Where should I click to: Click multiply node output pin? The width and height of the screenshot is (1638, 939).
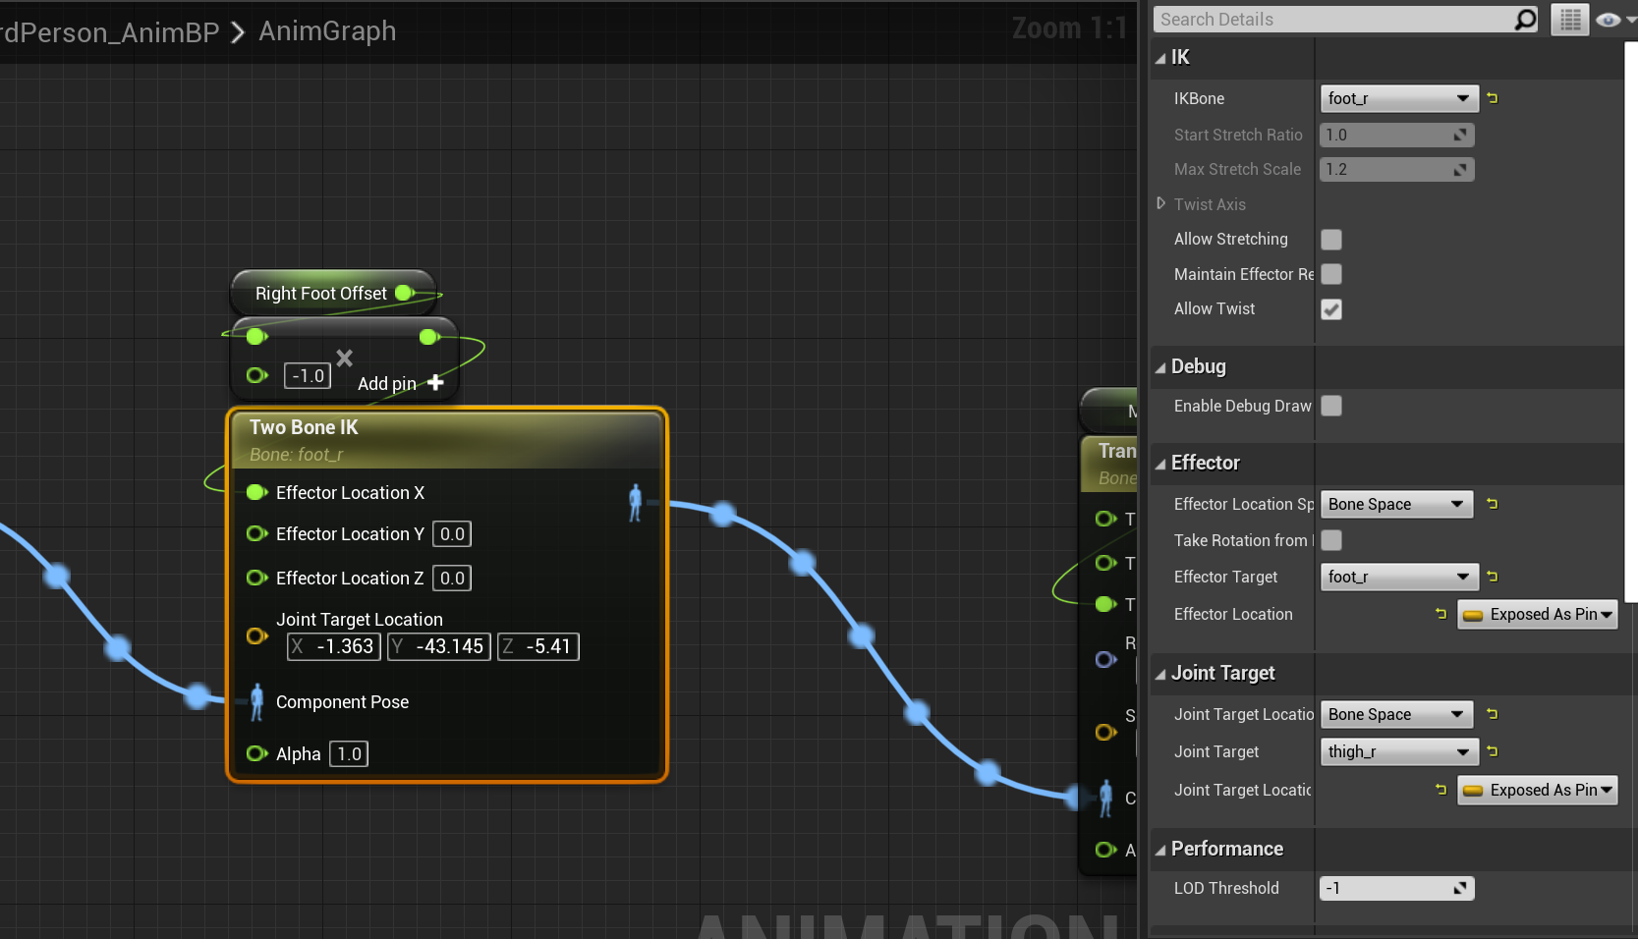point(428,337)
